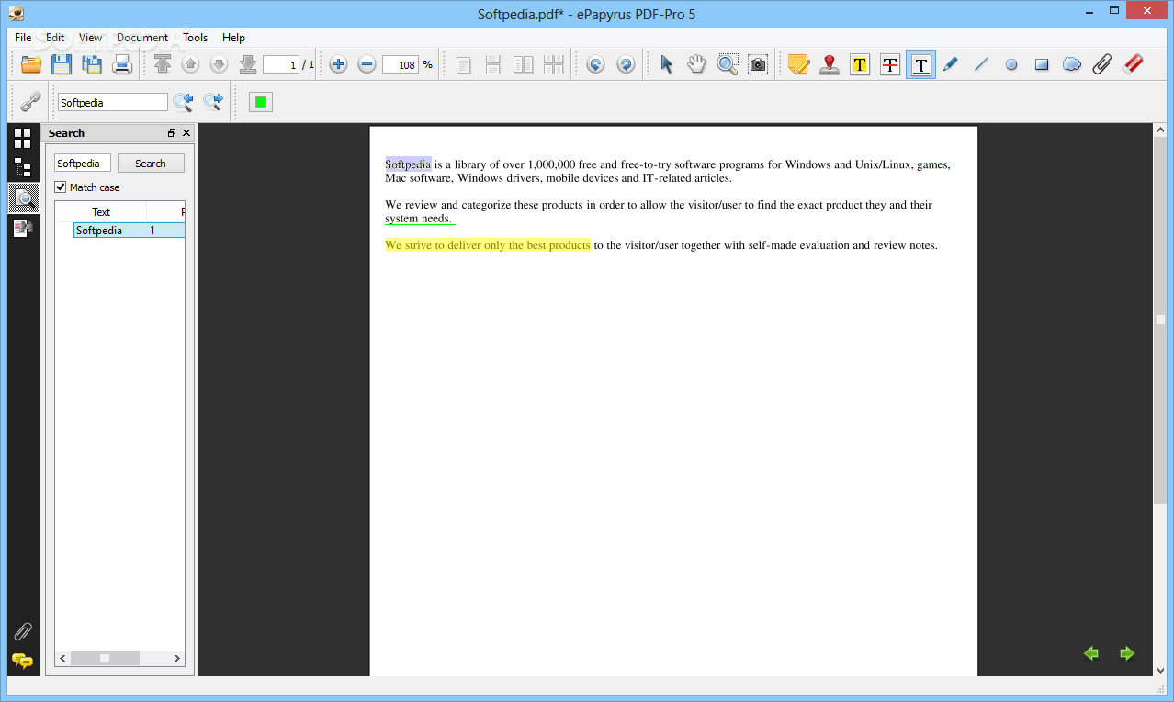The height and width of the screenshot is (702, 1174).
Task: Click the chain link toolbar icon
Action: 31,101
